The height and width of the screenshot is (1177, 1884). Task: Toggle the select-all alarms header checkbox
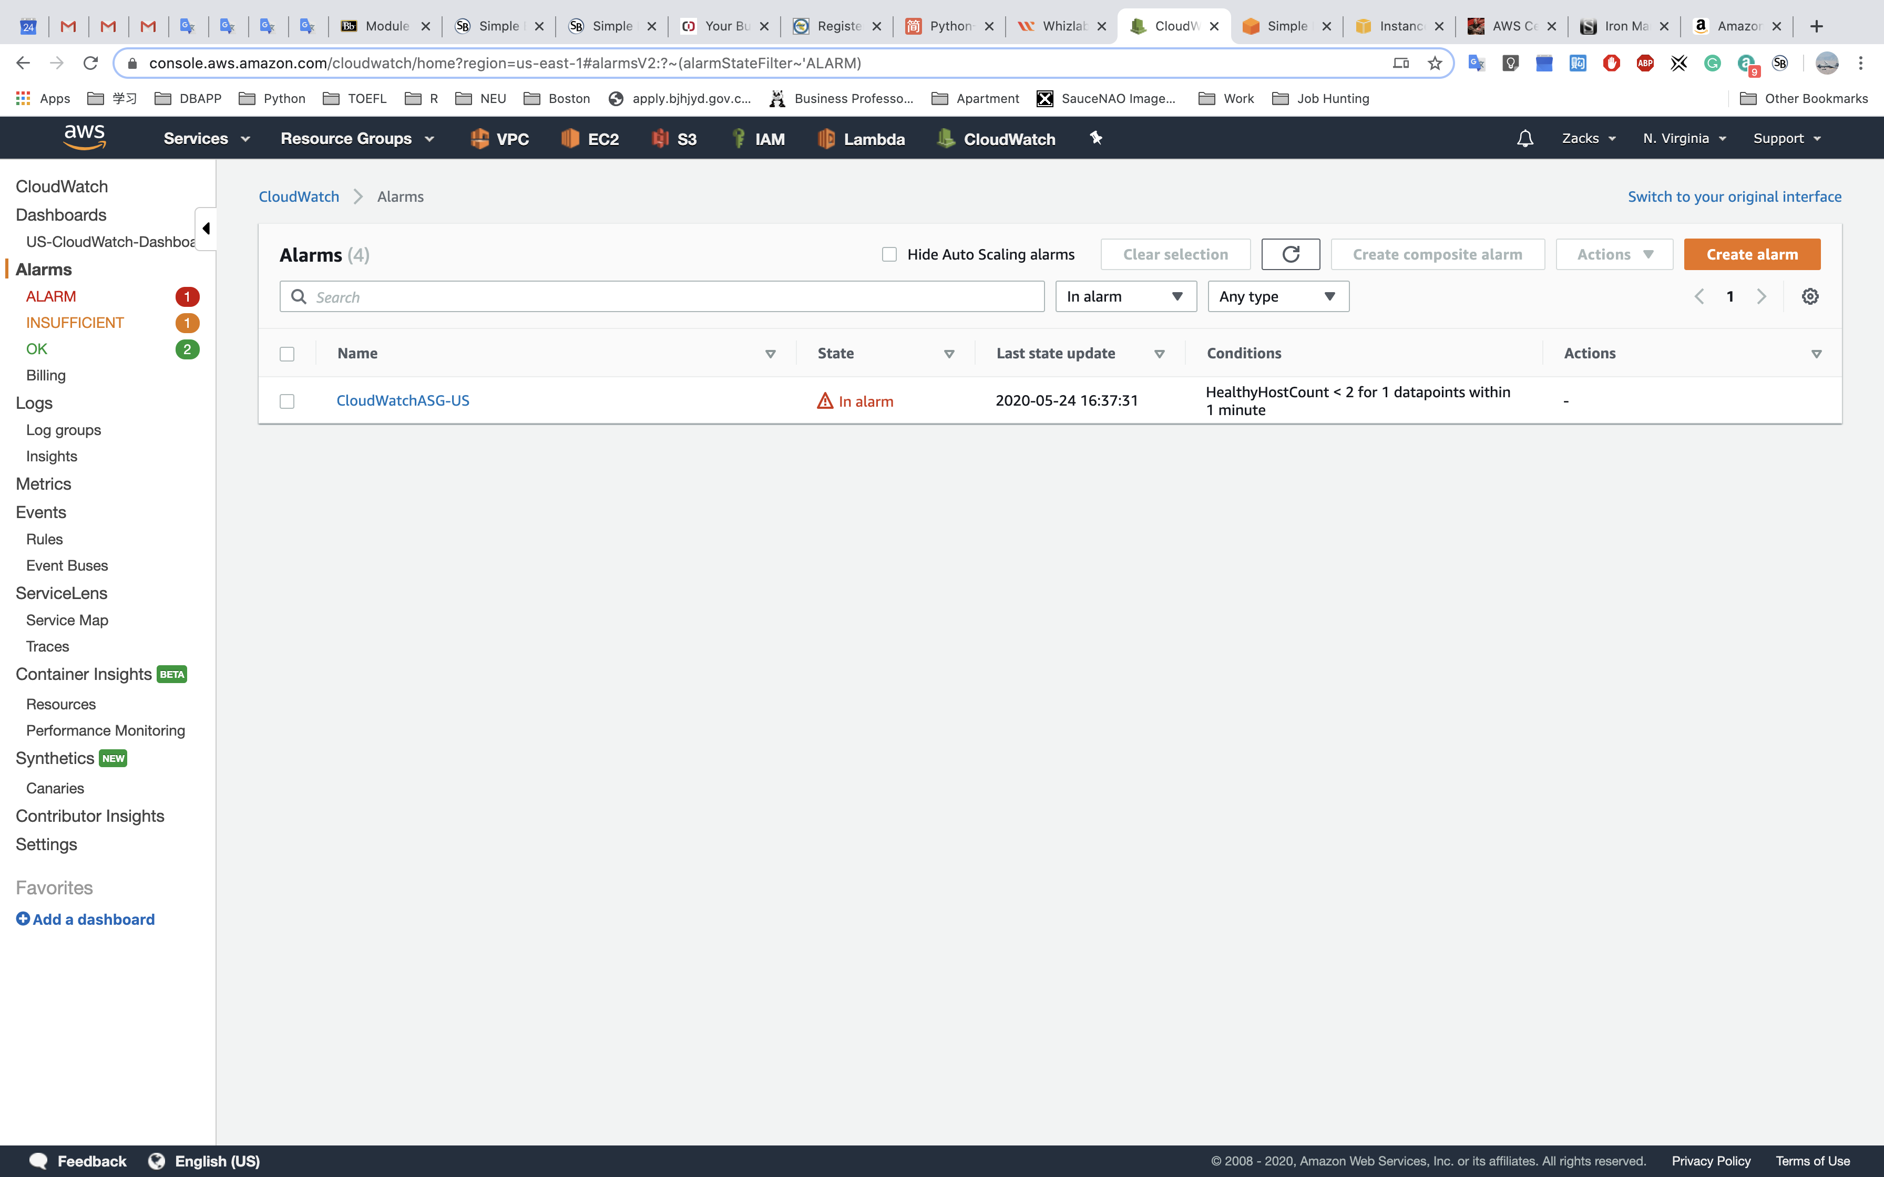(x=287, y=354)
